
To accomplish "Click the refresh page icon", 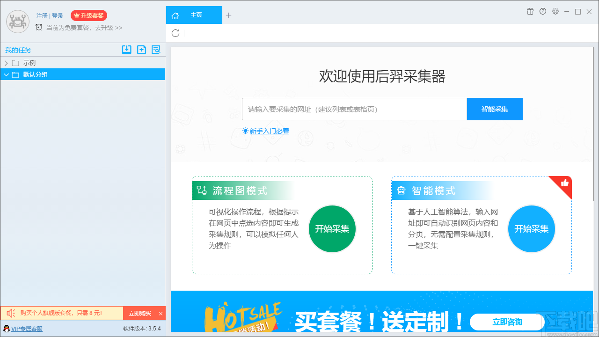I will click(x=175, y=33).
